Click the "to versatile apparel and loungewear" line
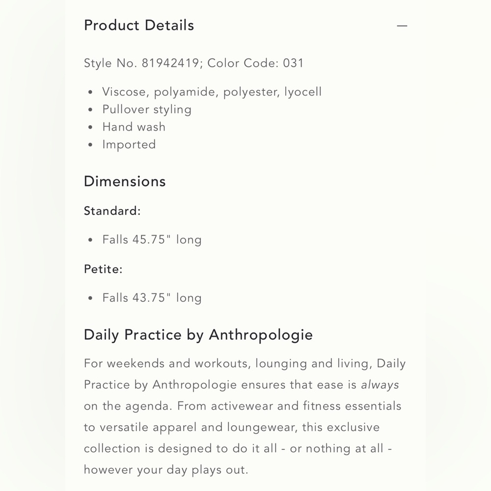The height and width of the screenshot is (491, 491). click(x=232, y=428)
